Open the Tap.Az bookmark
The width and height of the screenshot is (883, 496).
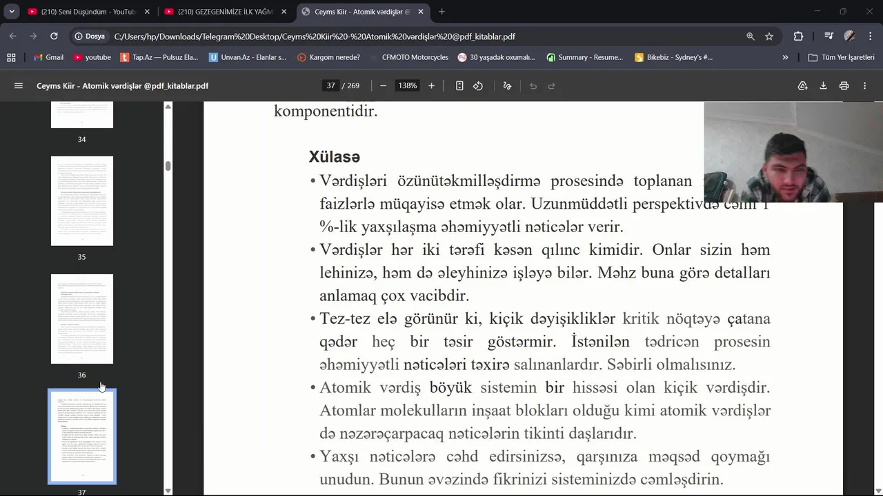click(x=159, y=57)
